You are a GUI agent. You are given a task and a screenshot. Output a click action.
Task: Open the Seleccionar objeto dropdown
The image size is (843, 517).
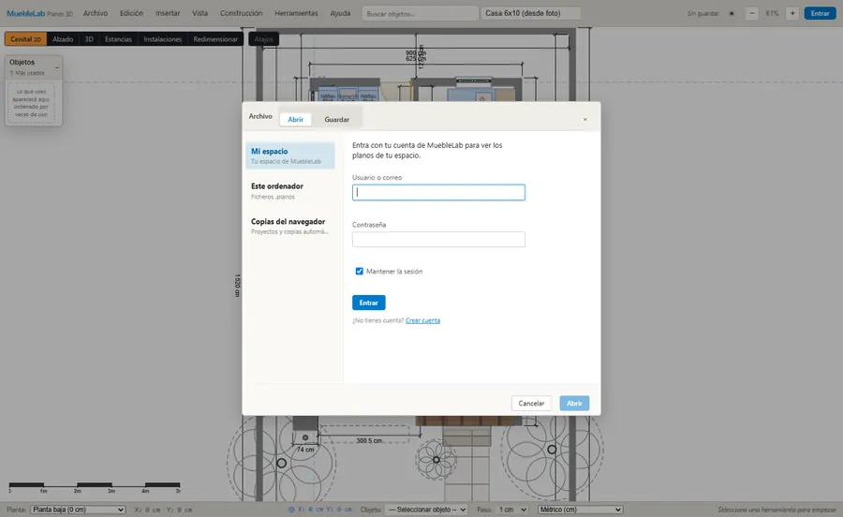[x=426, y=510]
